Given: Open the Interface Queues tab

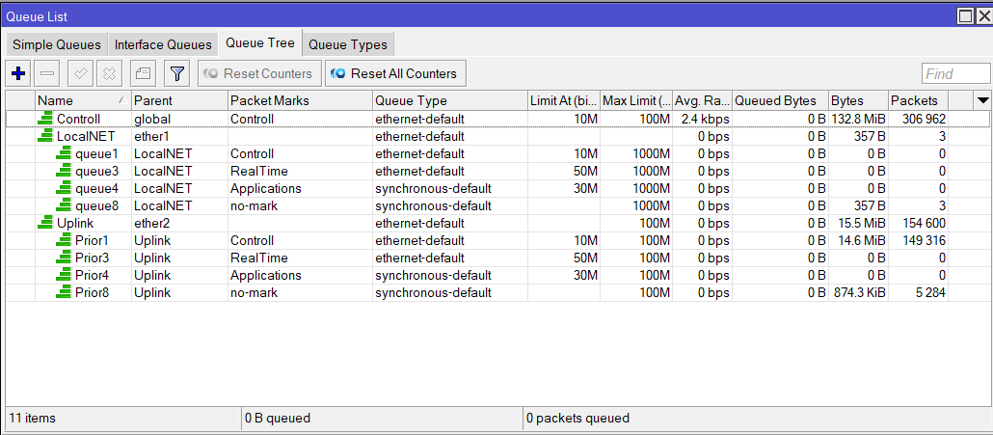Looking at the screenshot, I should (x=163, y=44).
